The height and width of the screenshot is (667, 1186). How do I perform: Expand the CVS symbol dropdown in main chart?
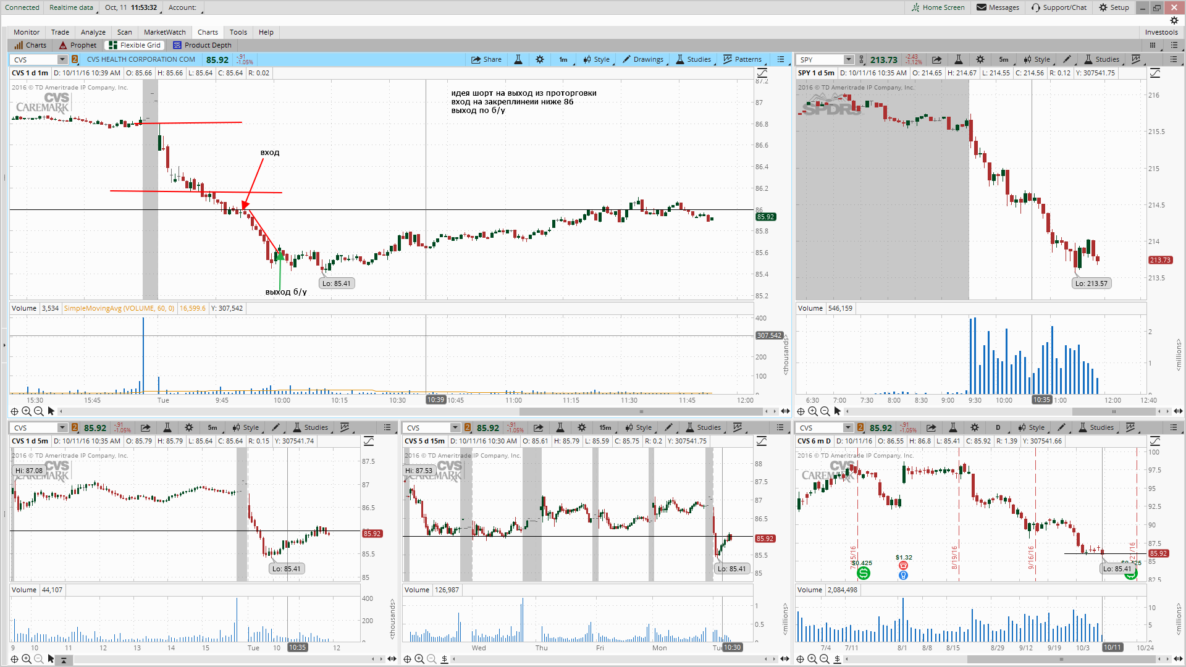(x=62, y=59)
